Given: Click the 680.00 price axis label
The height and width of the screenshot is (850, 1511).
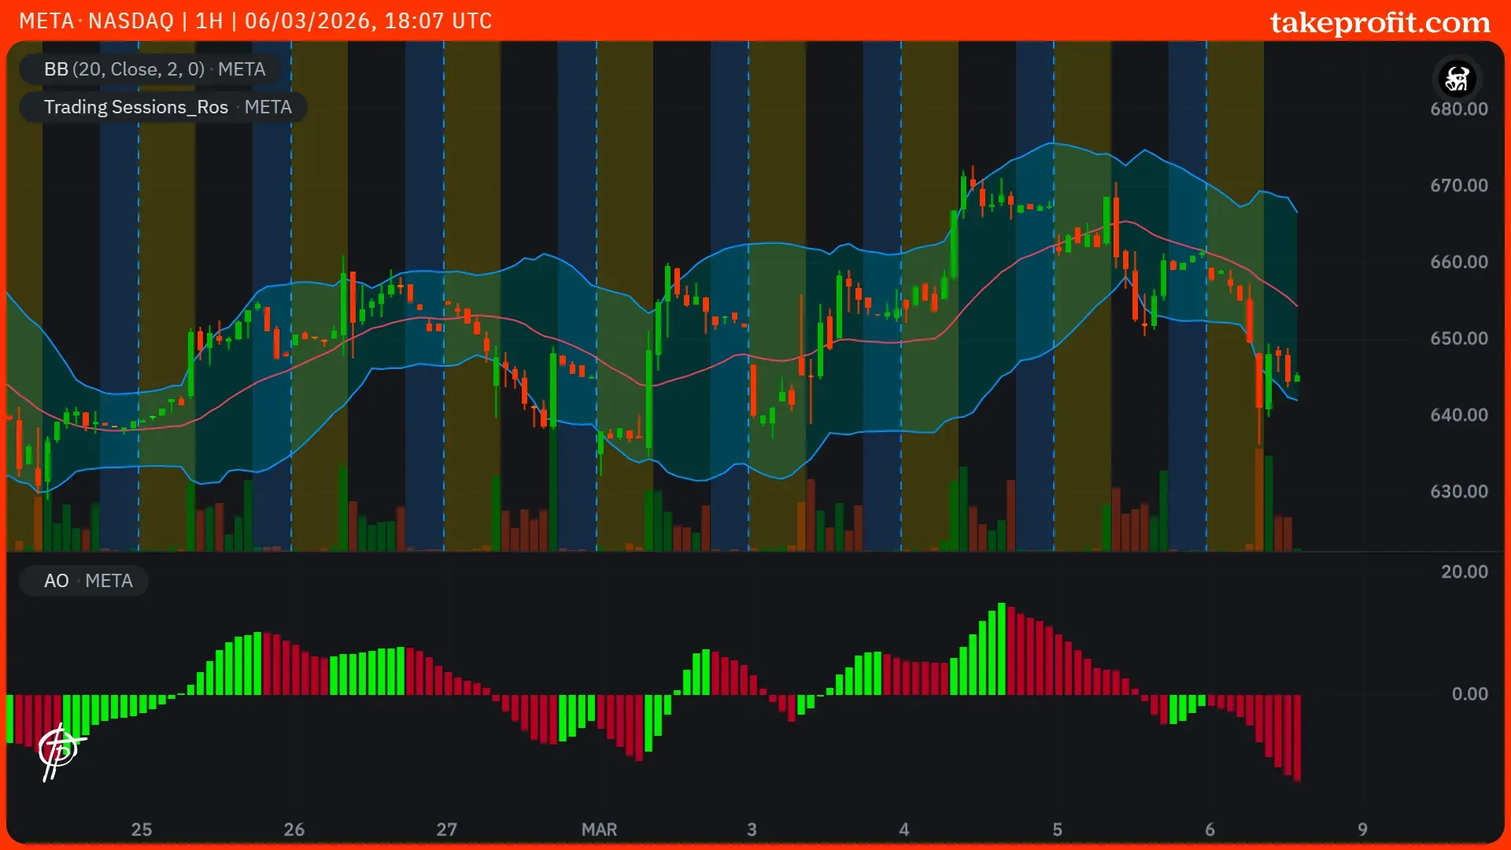Looking at the screenshot, I should pyautogui.click(x=1458, y=109).
